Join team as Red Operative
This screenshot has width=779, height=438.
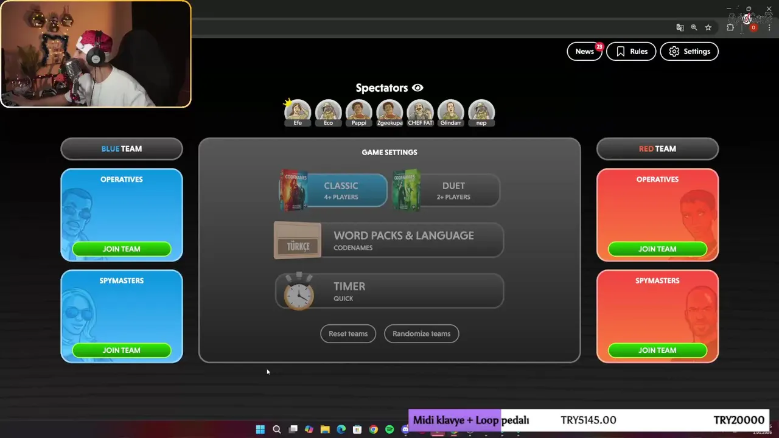[657, 249]
